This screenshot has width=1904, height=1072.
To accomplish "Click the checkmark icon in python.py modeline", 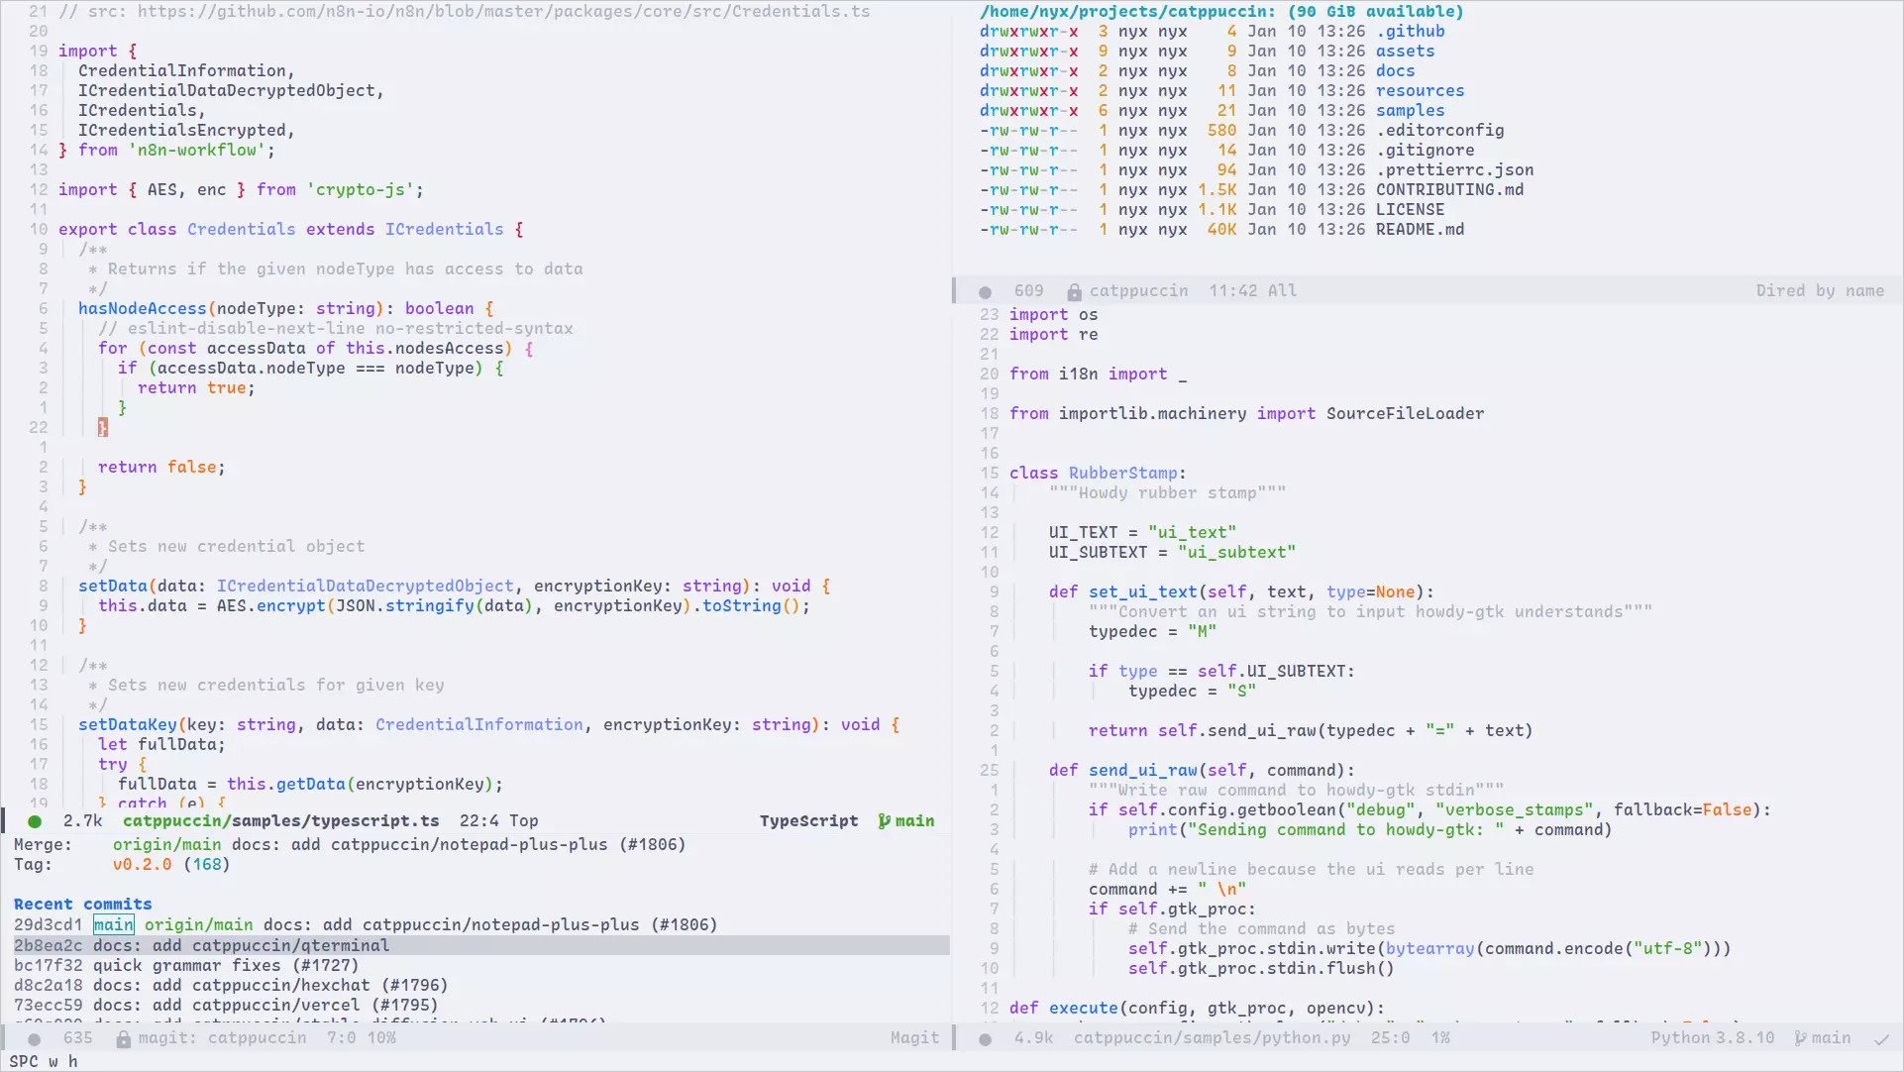I will 1881,1039.
